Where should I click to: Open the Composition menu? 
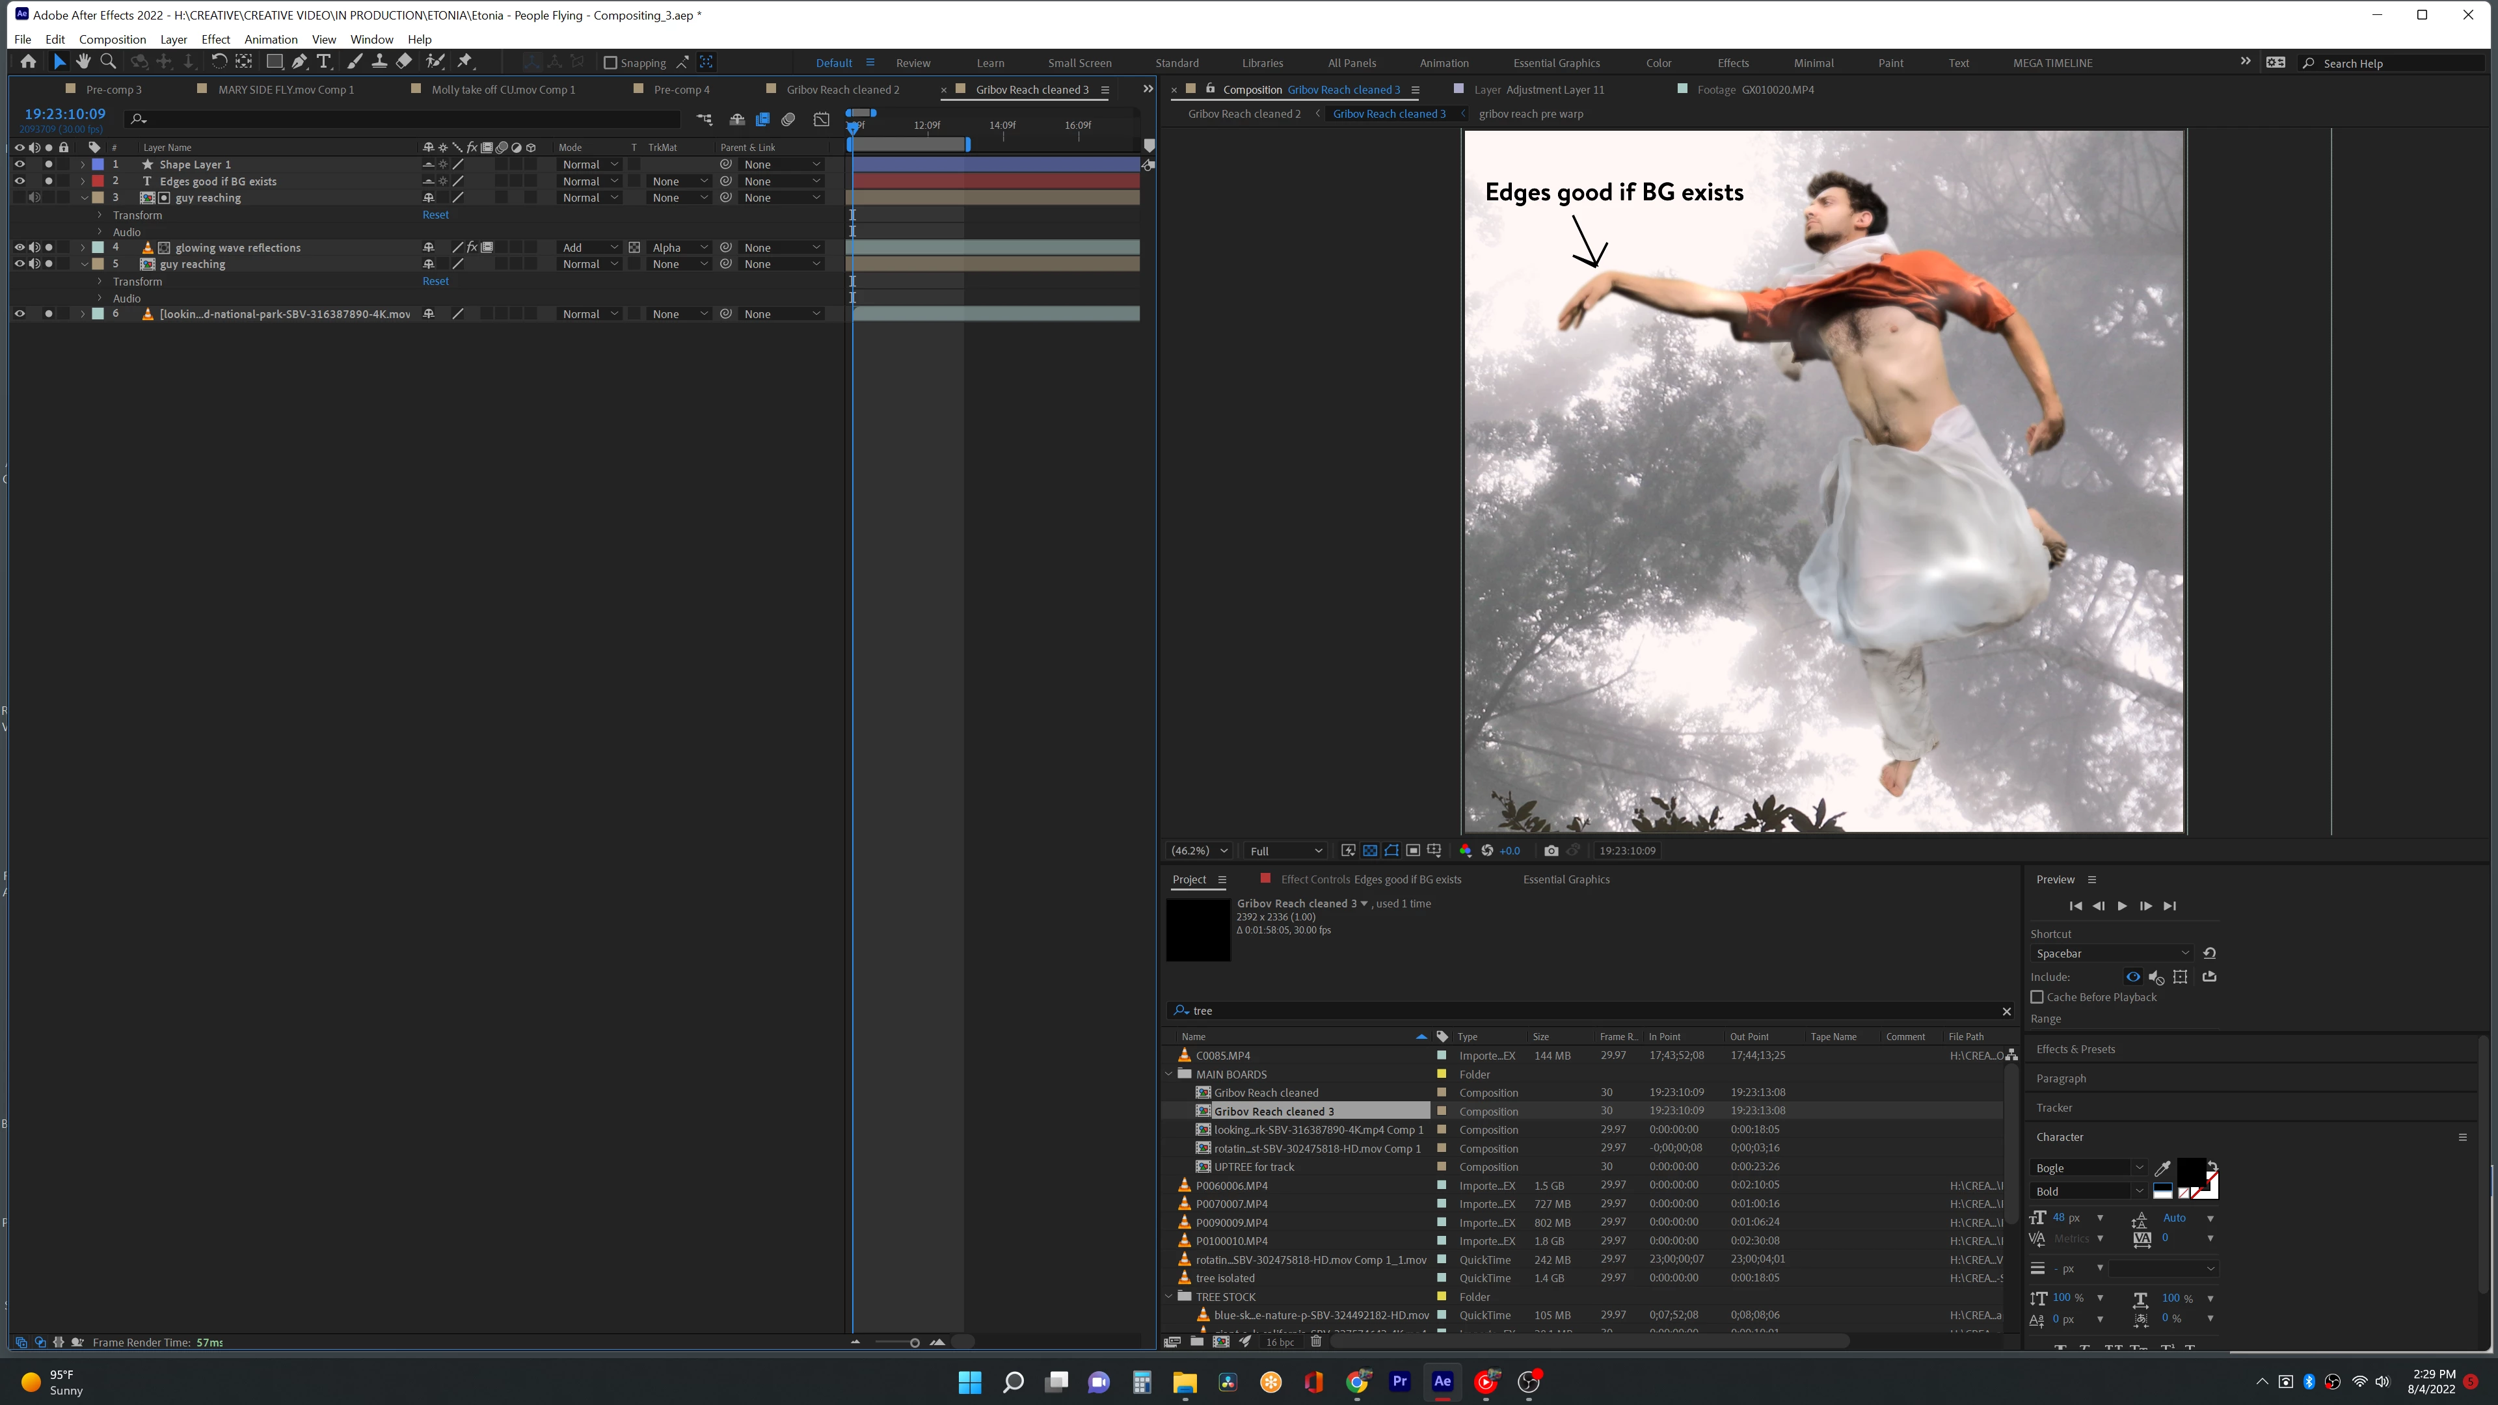pos(113,40)
